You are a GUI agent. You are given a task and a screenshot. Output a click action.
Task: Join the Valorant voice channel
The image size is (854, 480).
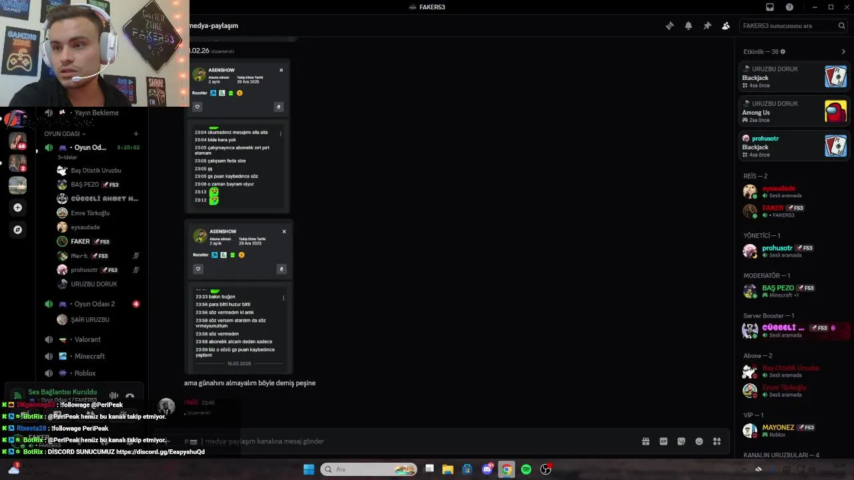click(91, 339)
